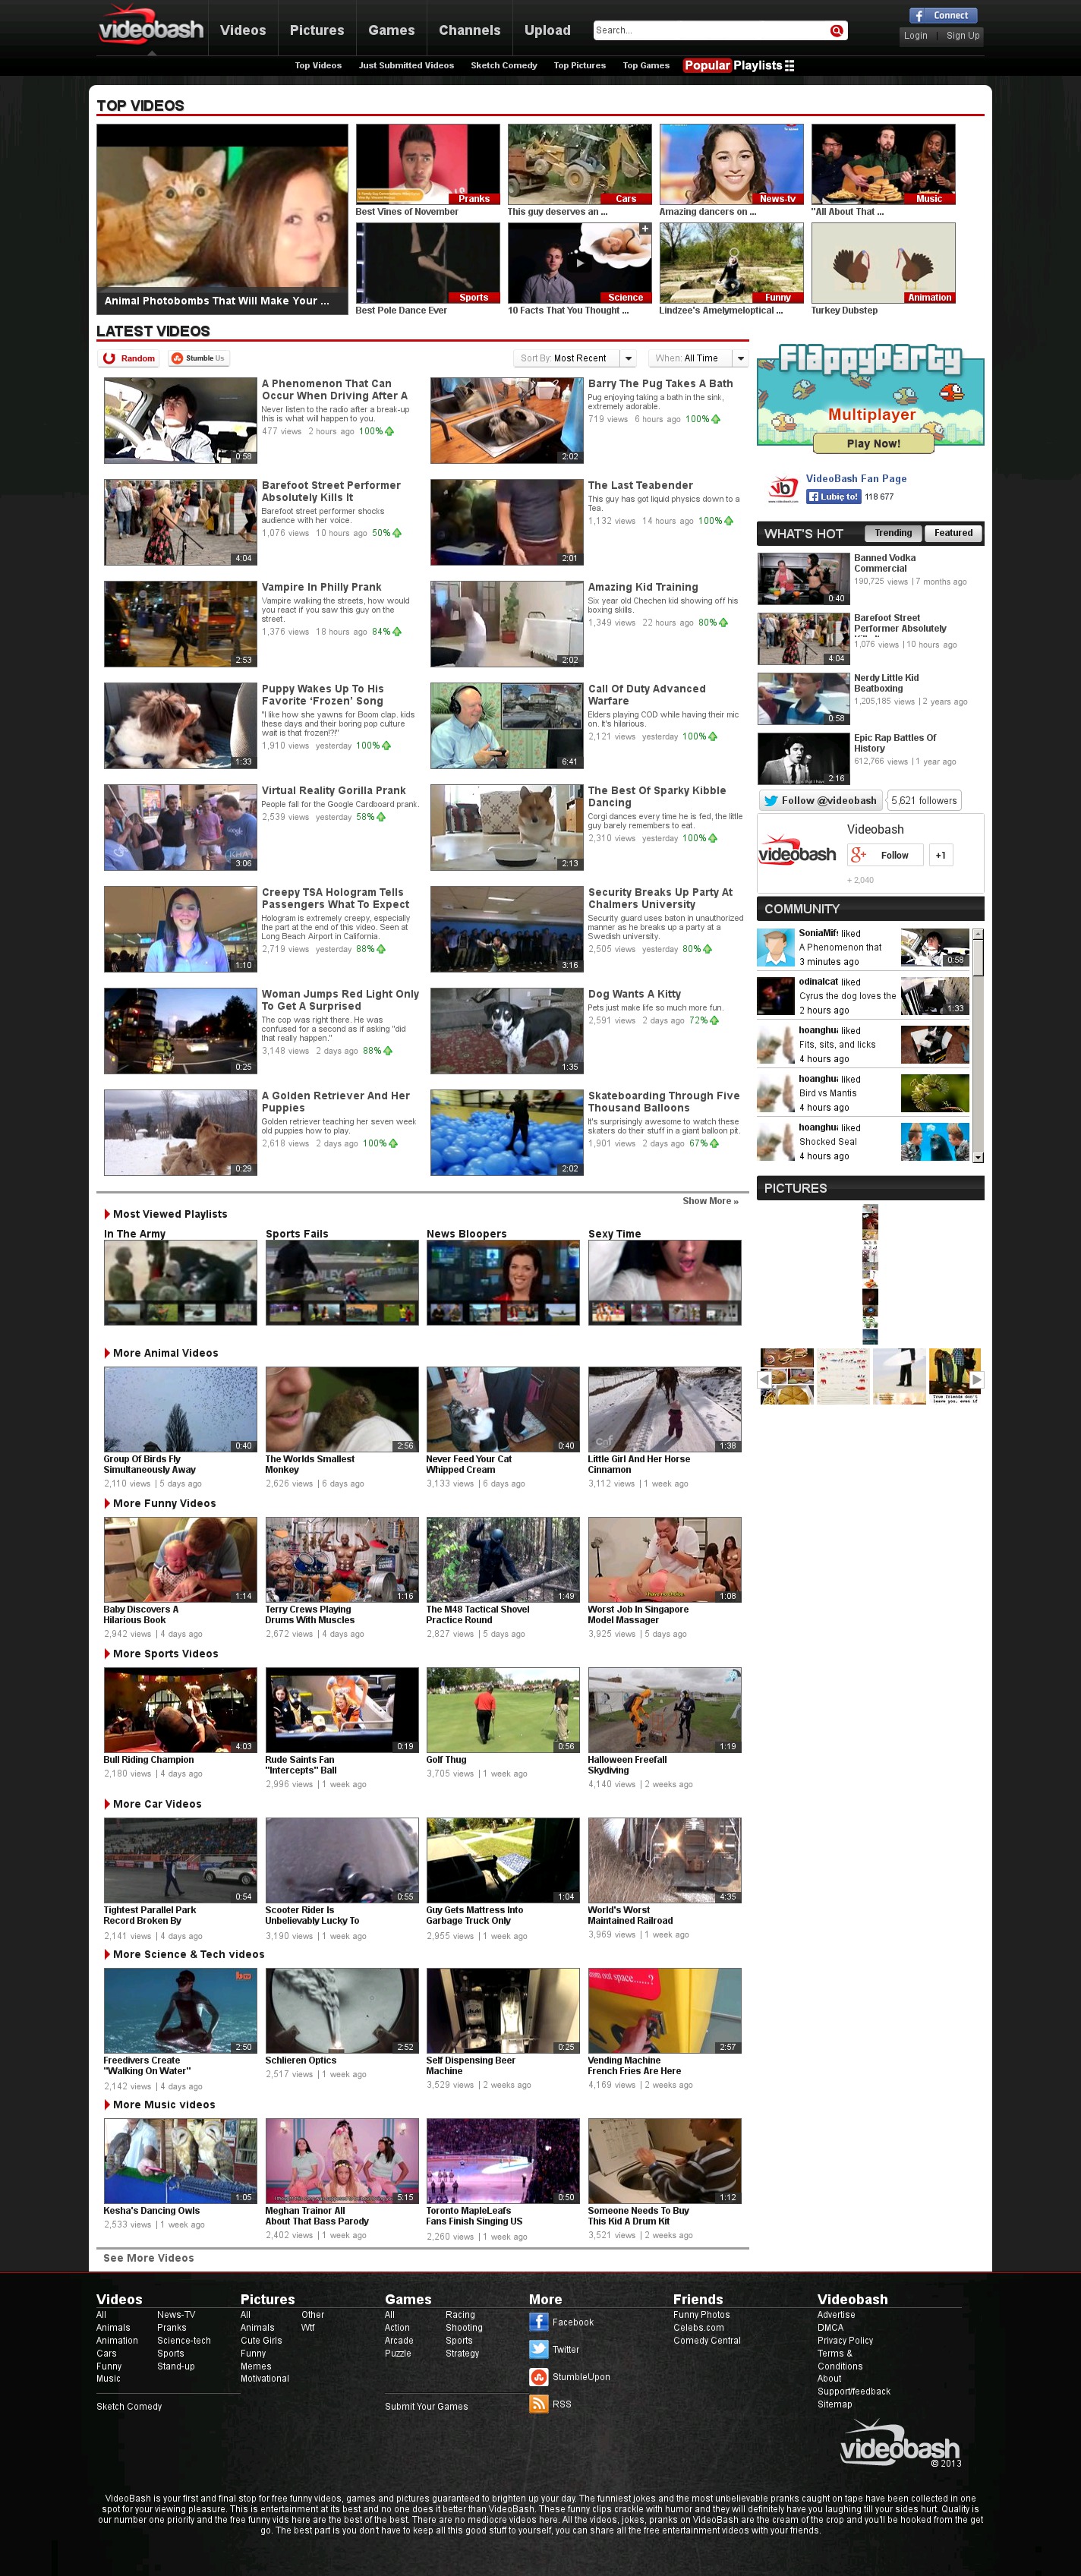Click the See More Videos link
Viewport: 1081px width, 2576px height.
148,2258
